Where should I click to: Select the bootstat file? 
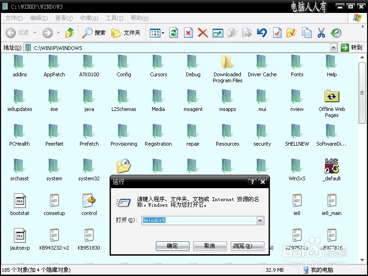pyautogui.click(x=20, y=204)
